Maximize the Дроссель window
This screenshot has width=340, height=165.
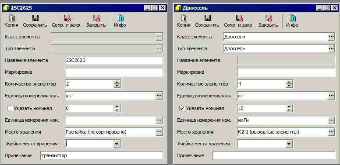click(x=326, y=8)
